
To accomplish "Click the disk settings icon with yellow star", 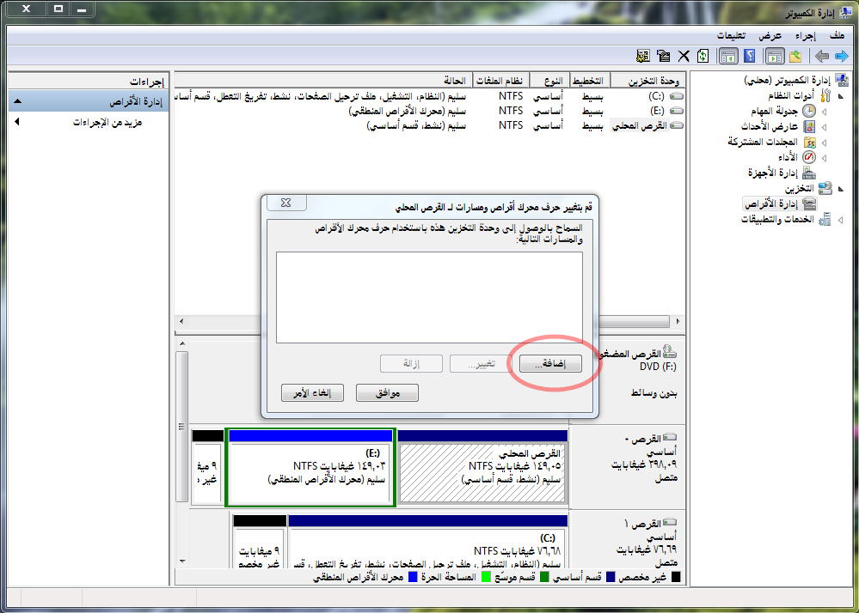I will click(x=642, y=56).
